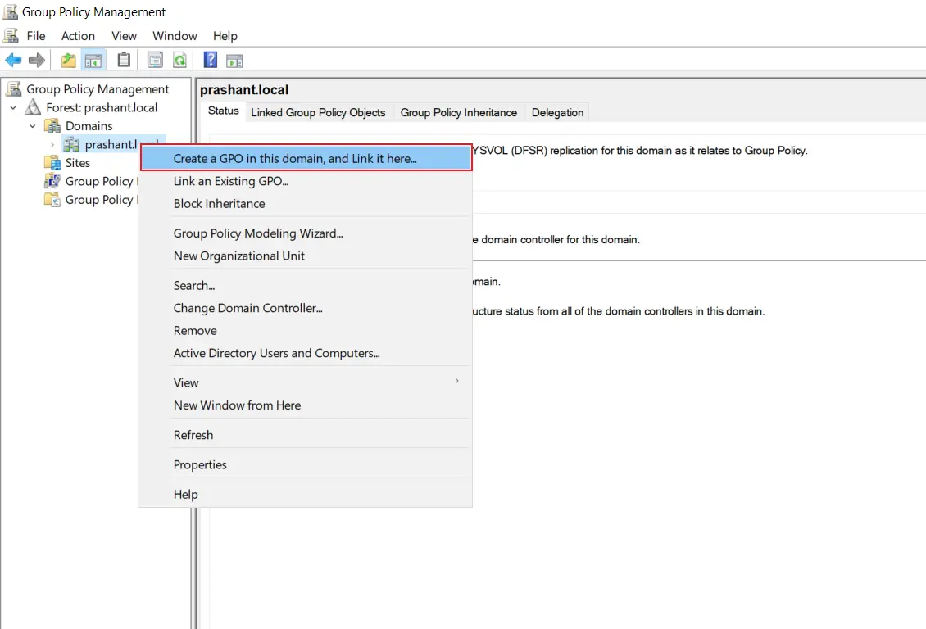926x629 pixels.
Task: Open the File menu
Action: 36,36
